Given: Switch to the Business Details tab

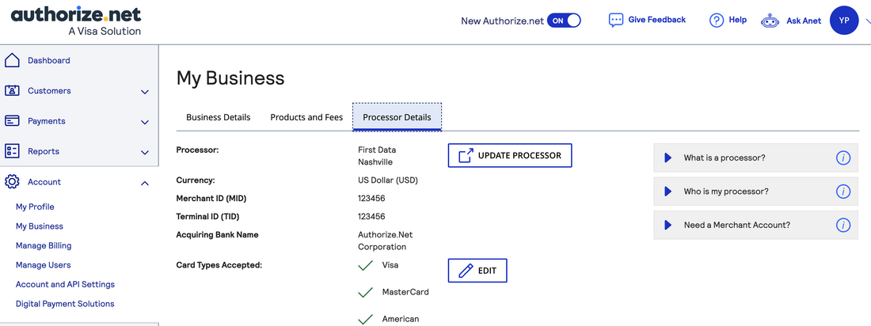Looking at the screenshot, I should [x=219, y=117].
